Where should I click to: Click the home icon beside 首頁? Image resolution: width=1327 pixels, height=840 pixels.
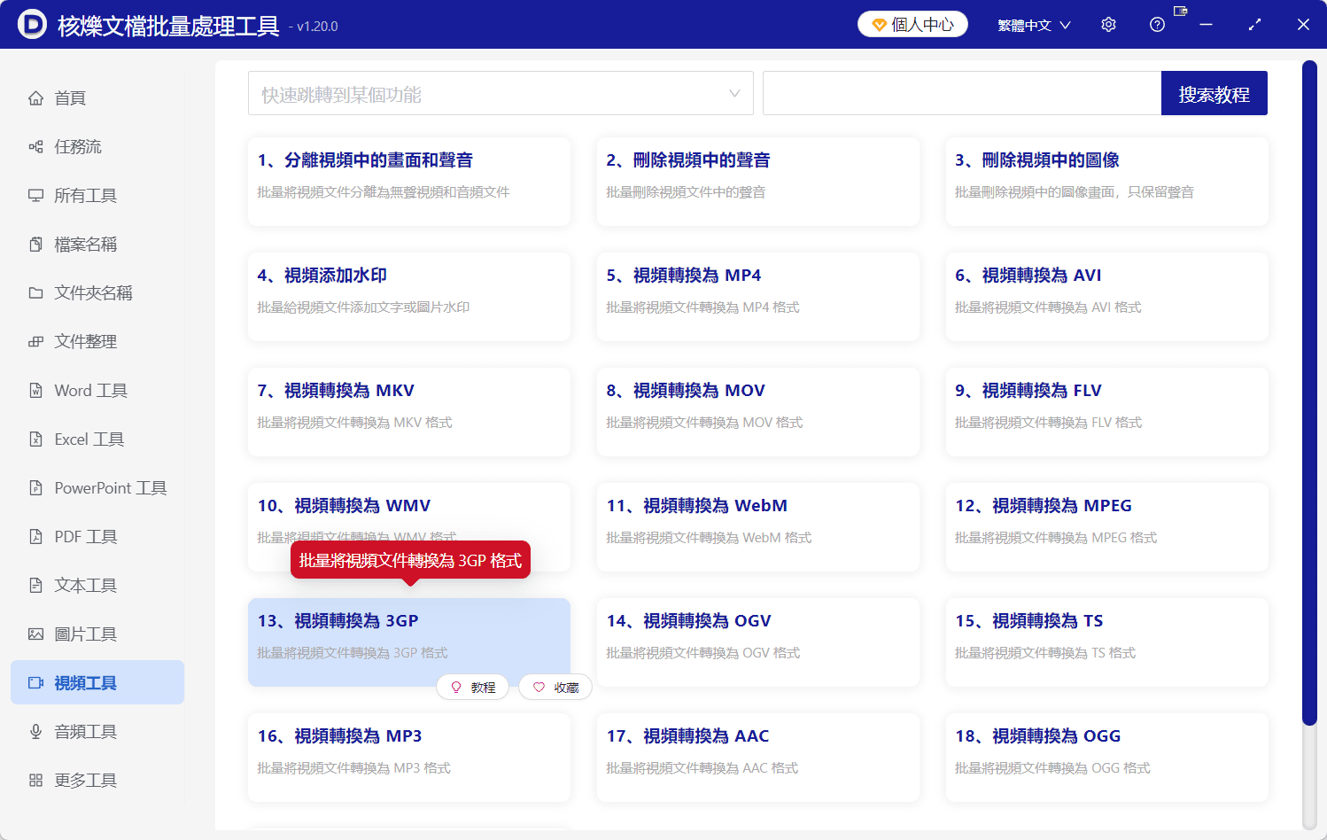tap(35, 97)
